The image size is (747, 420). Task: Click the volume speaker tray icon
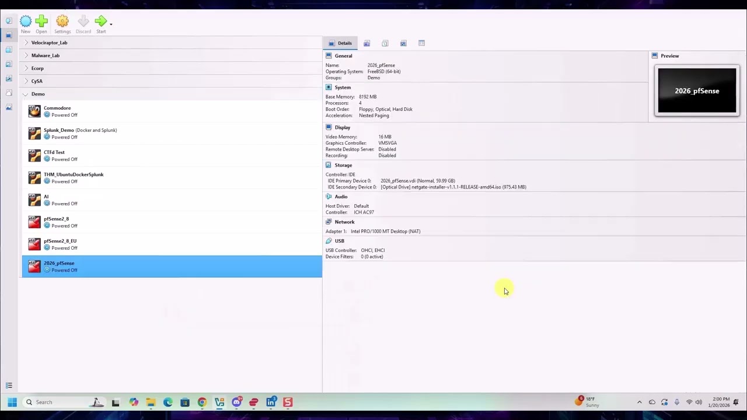[x=699, y=402]
